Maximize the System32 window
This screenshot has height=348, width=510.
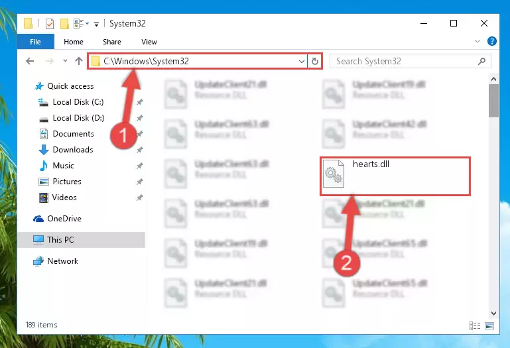pyautogui.click(x=454, y=23)
